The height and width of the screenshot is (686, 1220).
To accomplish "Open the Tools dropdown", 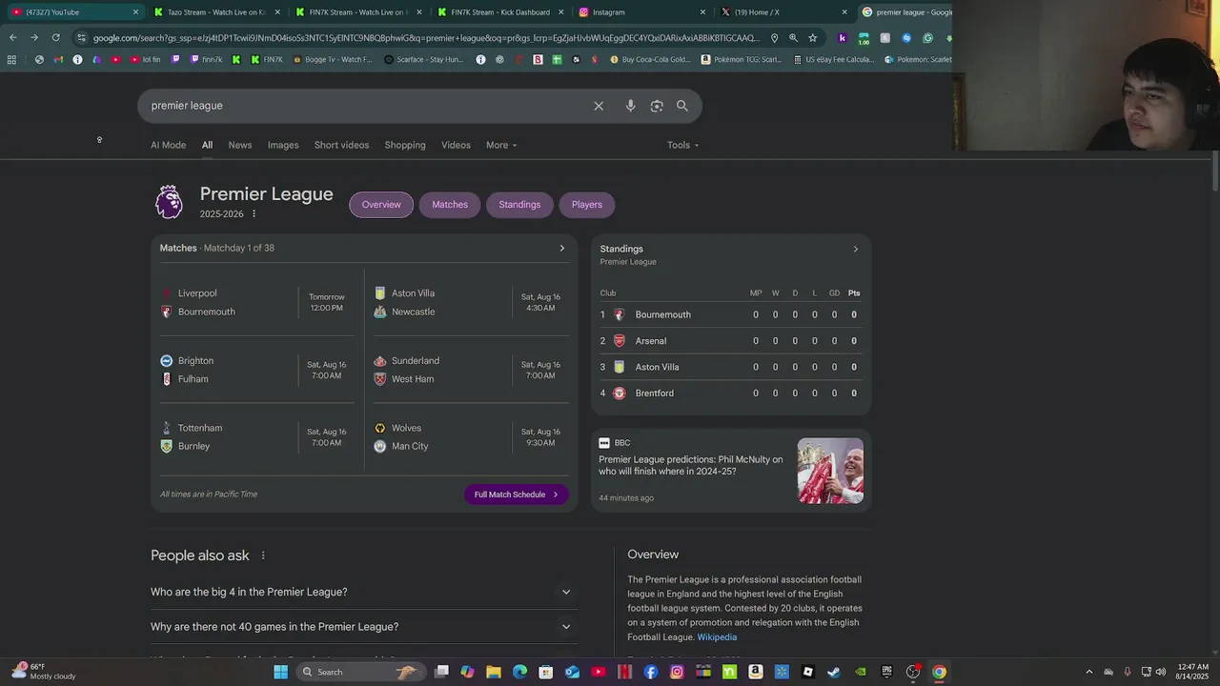I will tap(682, 145).
